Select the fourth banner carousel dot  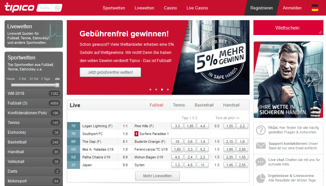click(168, 90)
